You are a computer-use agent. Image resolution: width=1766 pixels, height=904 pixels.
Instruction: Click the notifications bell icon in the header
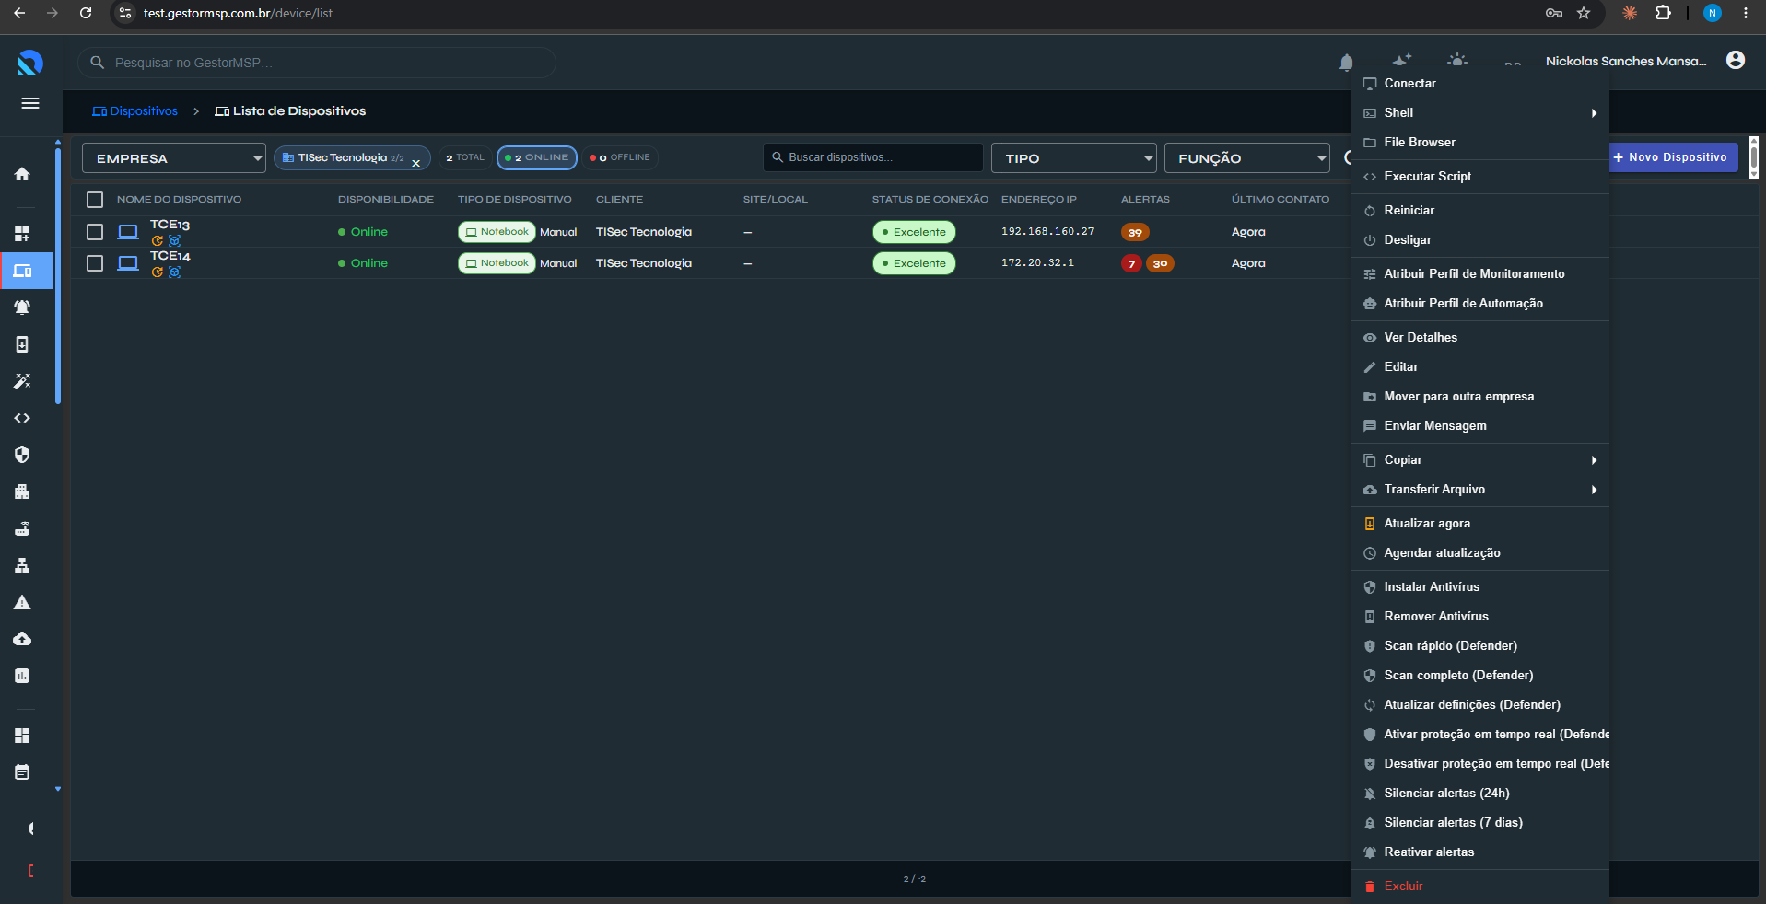pyautogui.click(x=1346, y=63)
